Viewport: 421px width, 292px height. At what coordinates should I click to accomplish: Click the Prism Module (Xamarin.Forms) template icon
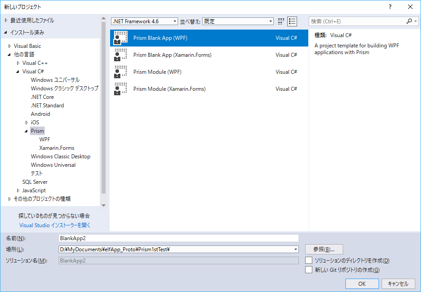120,89
